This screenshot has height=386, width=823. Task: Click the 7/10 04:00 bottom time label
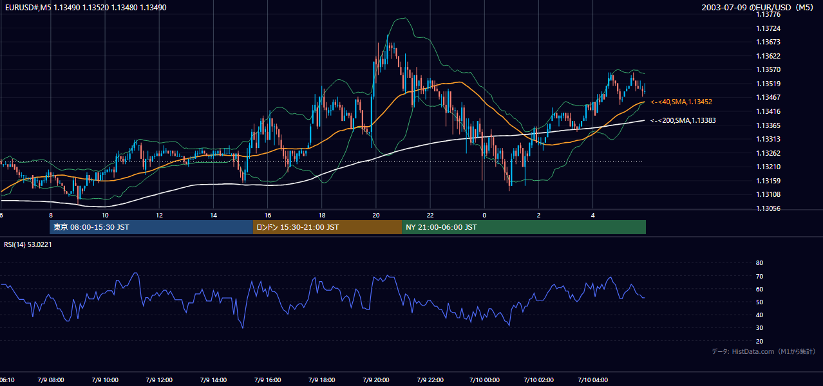[592, 380]
